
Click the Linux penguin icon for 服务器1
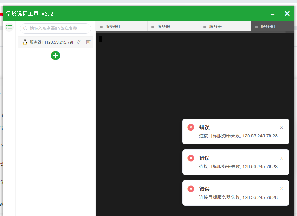point(25,42)
